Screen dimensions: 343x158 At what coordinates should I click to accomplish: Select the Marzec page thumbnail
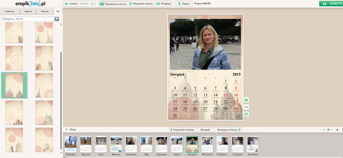116,144
